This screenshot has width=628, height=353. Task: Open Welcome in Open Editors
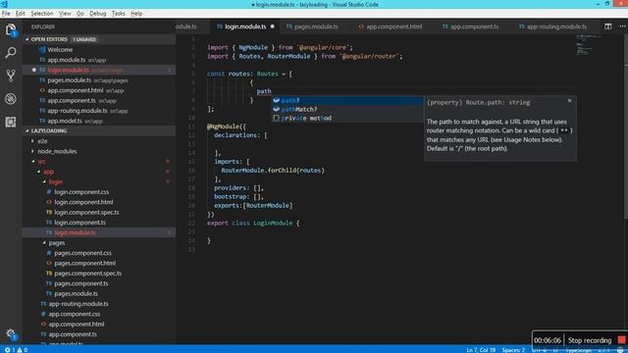pyautogui.click(x=60, y=50)
